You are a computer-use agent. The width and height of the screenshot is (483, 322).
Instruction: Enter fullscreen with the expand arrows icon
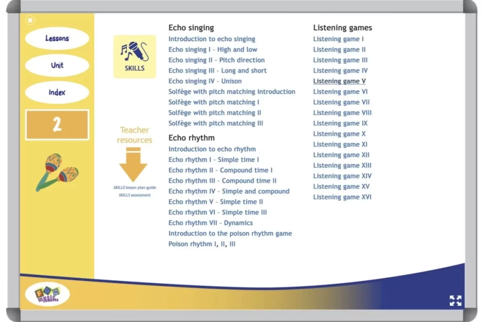click(456, 300)
